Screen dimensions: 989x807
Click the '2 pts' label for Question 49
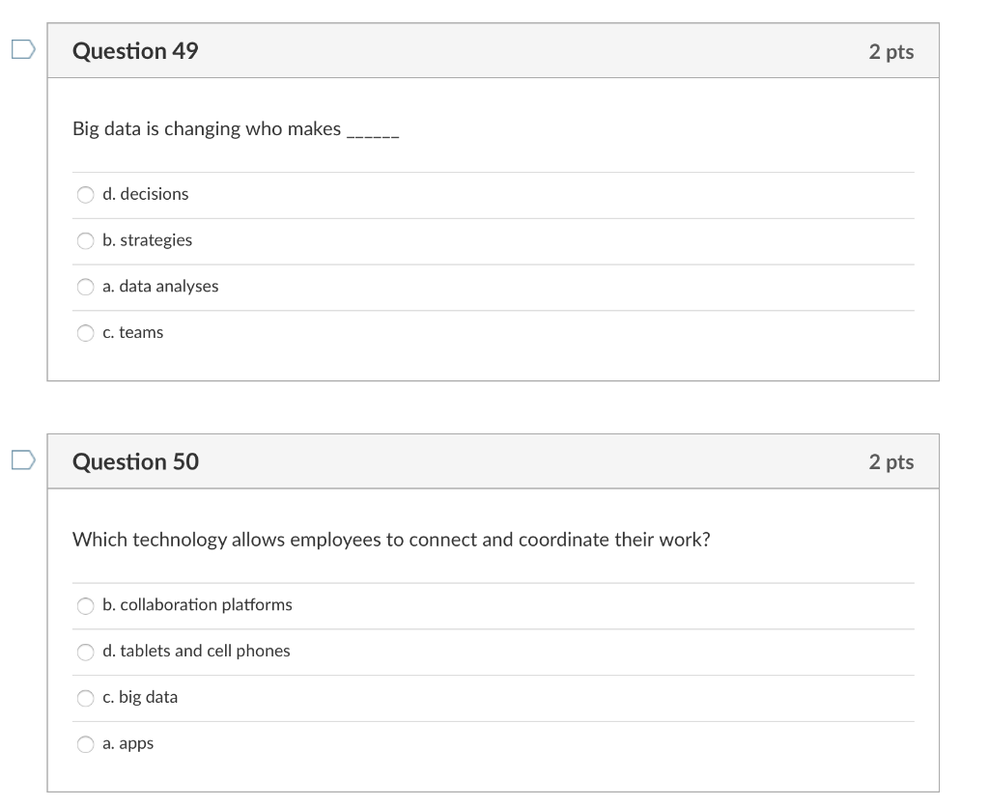[892, 51]
